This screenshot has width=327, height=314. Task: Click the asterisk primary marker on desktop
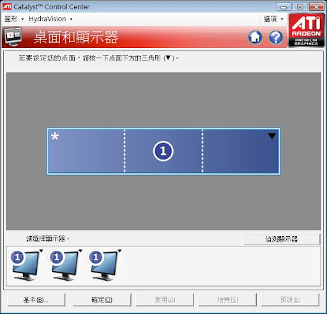pos(55,136)
